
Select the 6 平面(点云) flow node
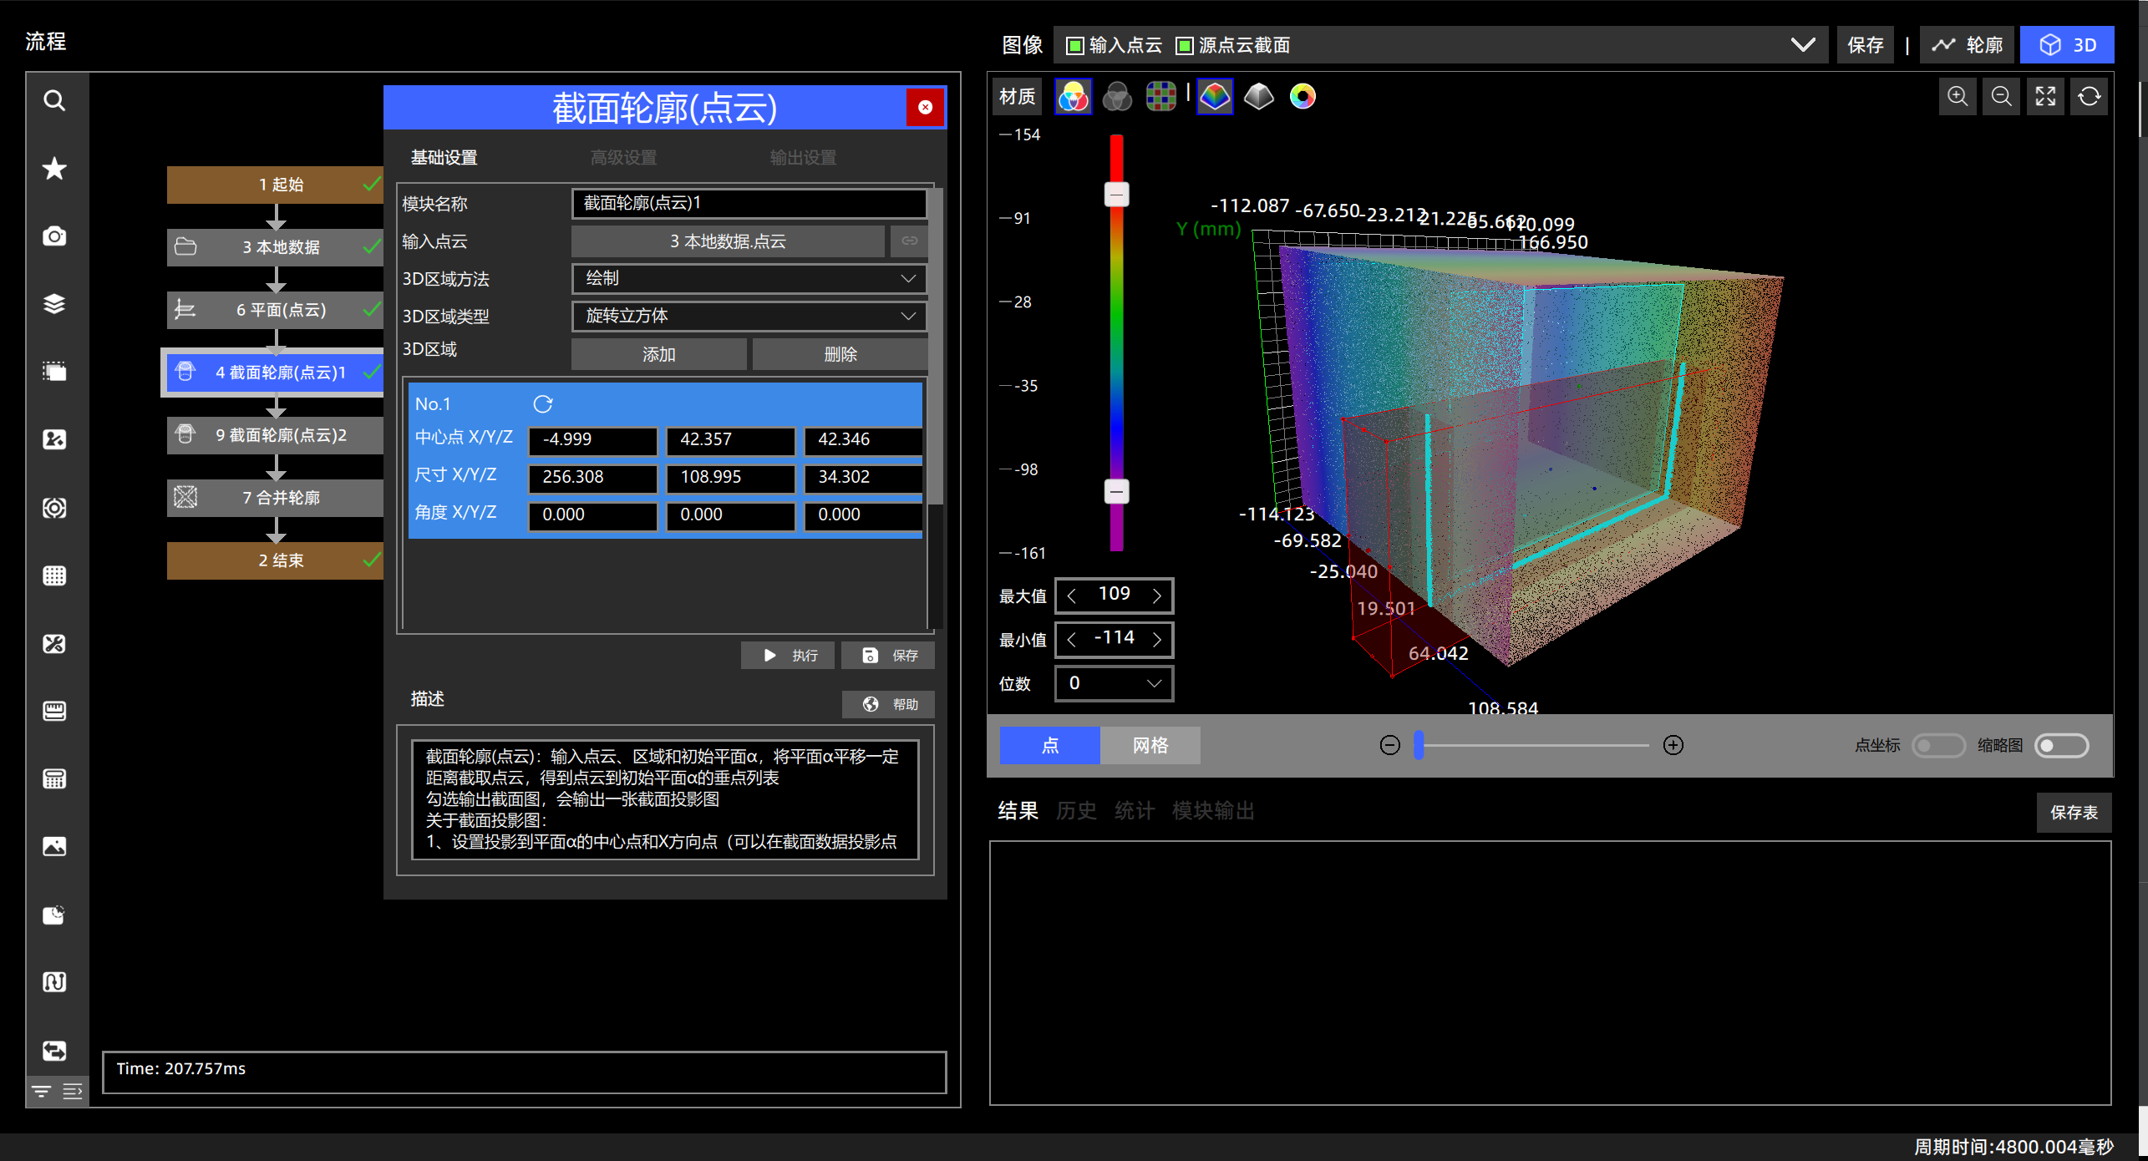(x=275, y=310)
